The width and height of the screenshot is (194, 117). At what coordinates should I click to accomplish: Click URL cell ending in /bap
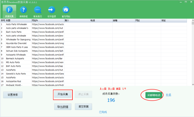click(48, 66)
